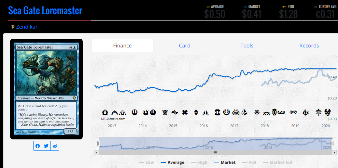Click the 2019 x-axis label

click(295, 126)
